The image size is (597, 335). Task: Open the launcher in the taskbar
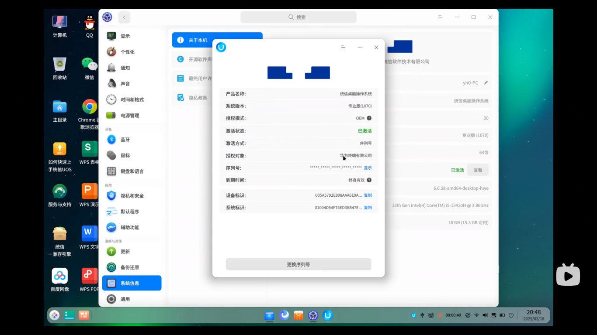54,315
